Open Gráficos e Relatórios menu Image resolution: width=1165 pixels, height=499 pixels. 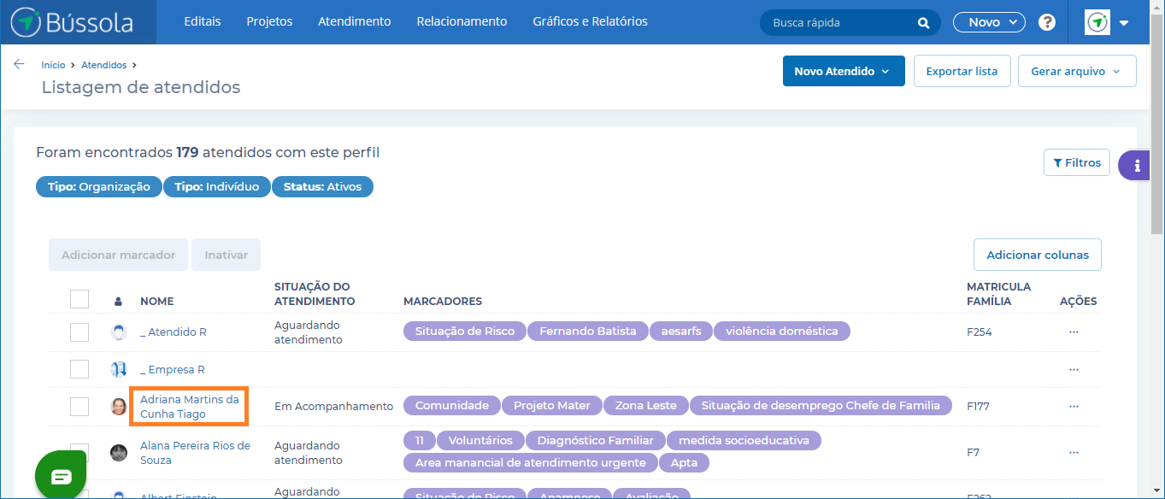590,21
